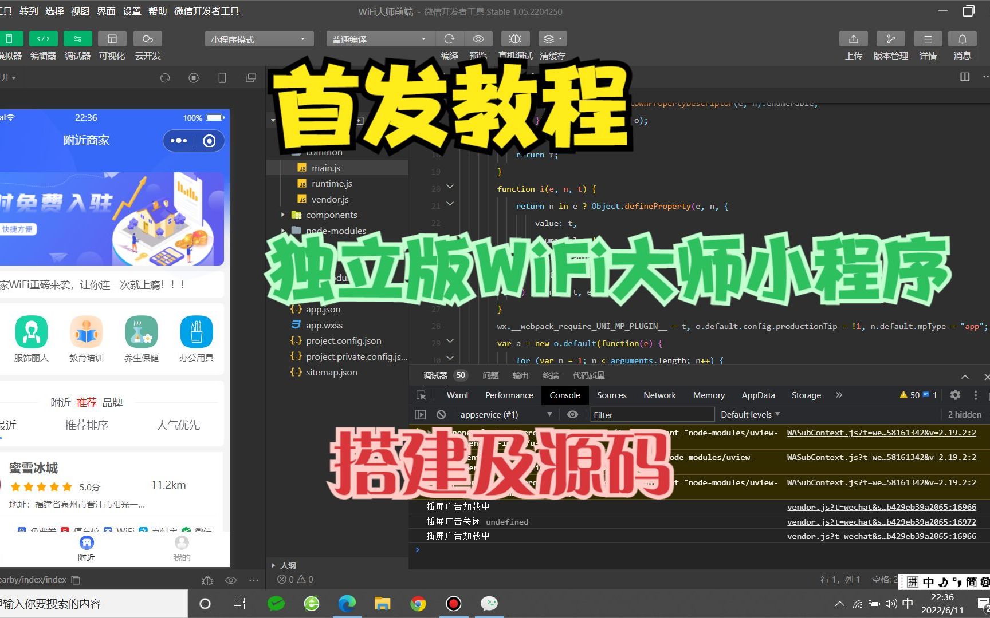The width and height of the screenshot is (990, 618).
Task: Open devtools more options menu
Action: tap(976, 395)
